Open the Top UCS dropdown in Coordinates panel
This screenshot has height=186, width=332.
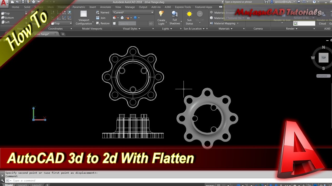point(61,23)
